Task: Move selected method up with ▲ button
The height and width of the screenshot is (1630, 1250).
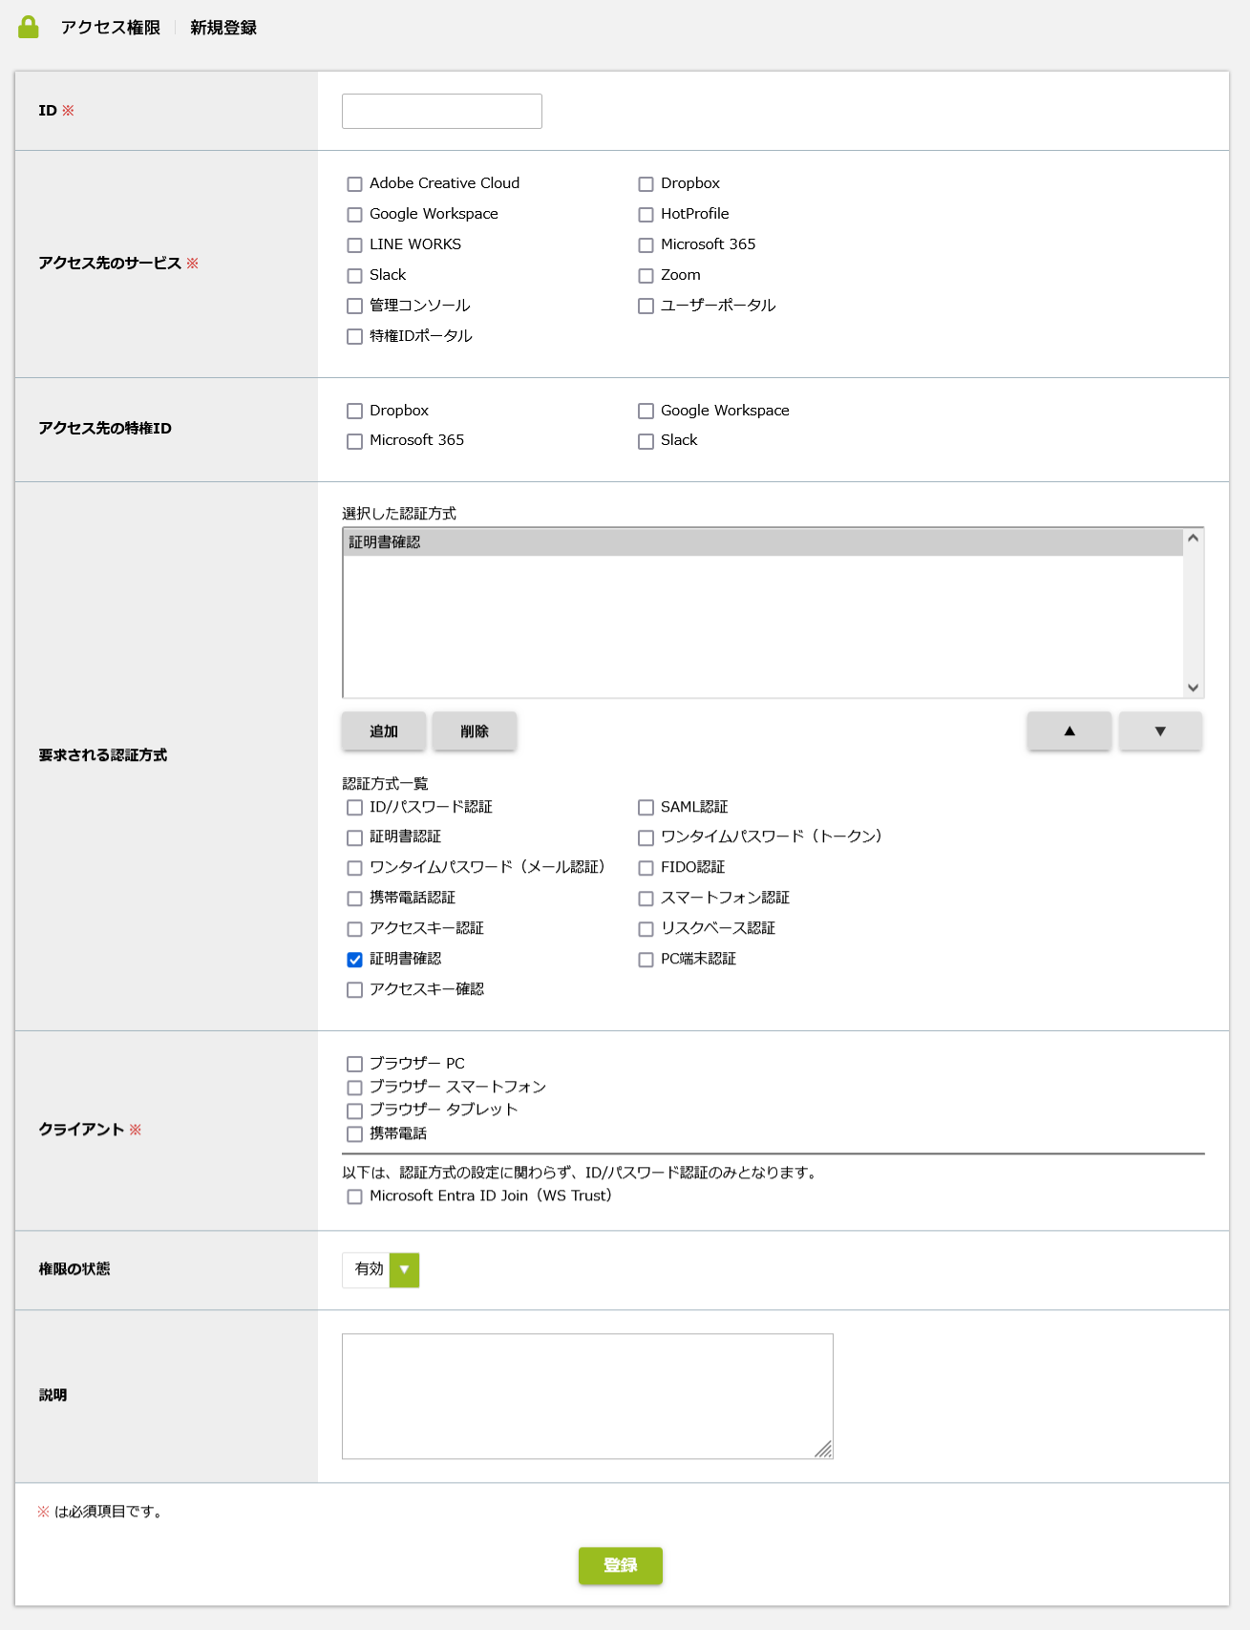Action: click(x=1070, y=731)
